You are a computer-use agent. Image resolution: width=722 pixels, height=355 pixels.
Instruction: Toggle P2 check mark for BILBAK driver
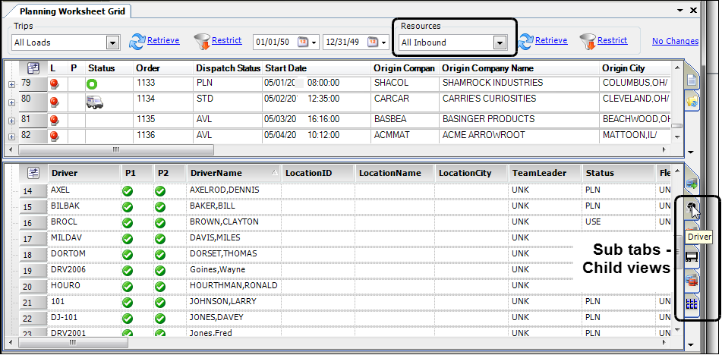160,206
